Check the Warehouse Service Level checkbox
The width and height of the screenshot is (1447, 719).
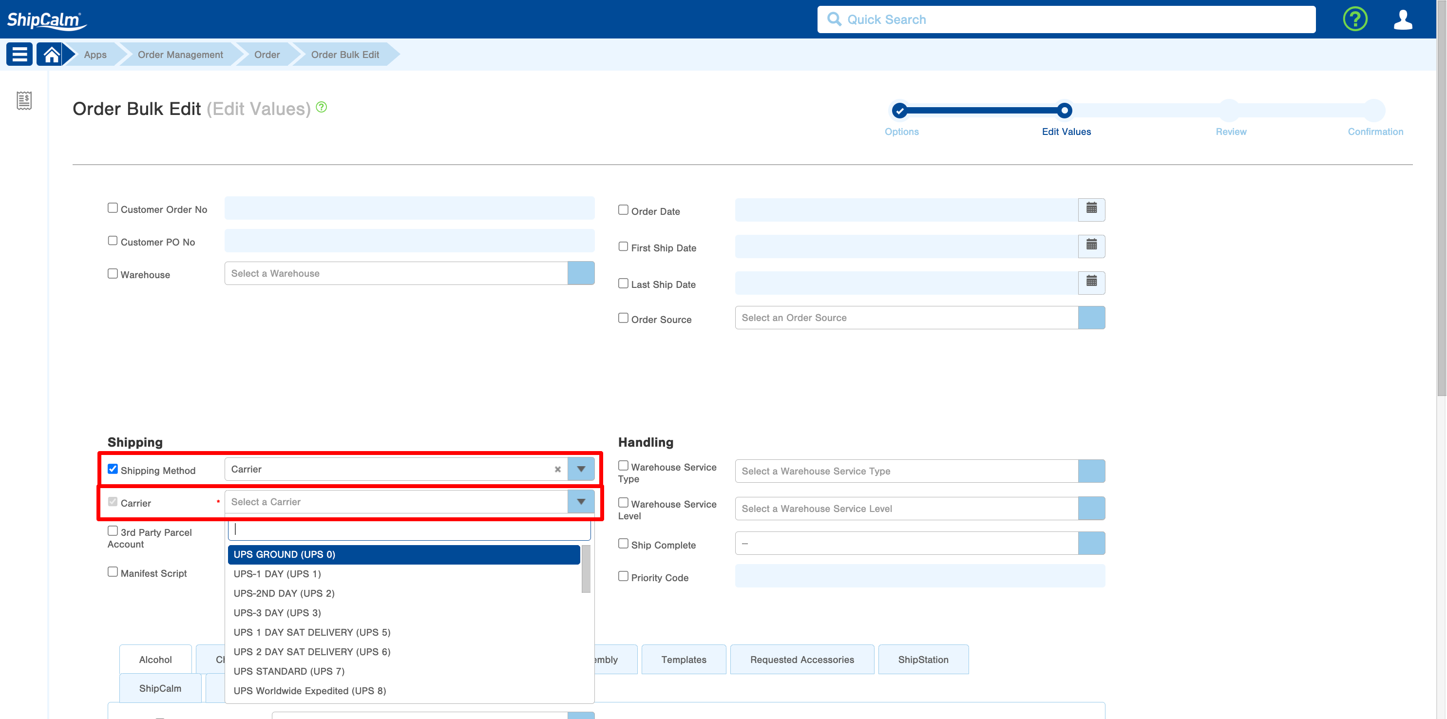(623, 502)
